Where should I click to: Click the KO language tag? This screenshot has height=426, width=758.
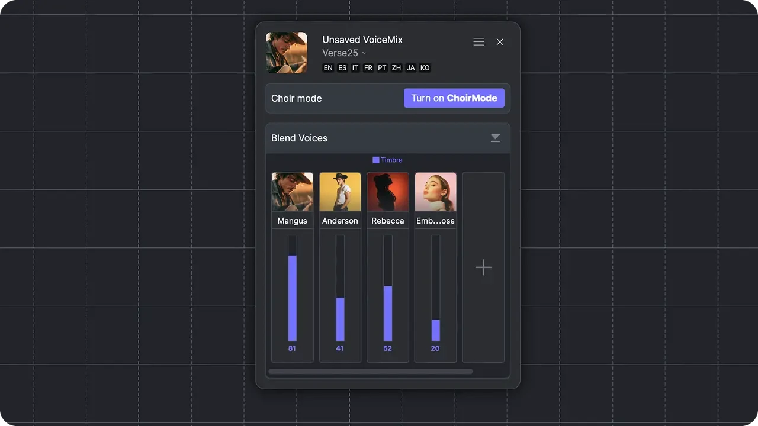point(425,68)
